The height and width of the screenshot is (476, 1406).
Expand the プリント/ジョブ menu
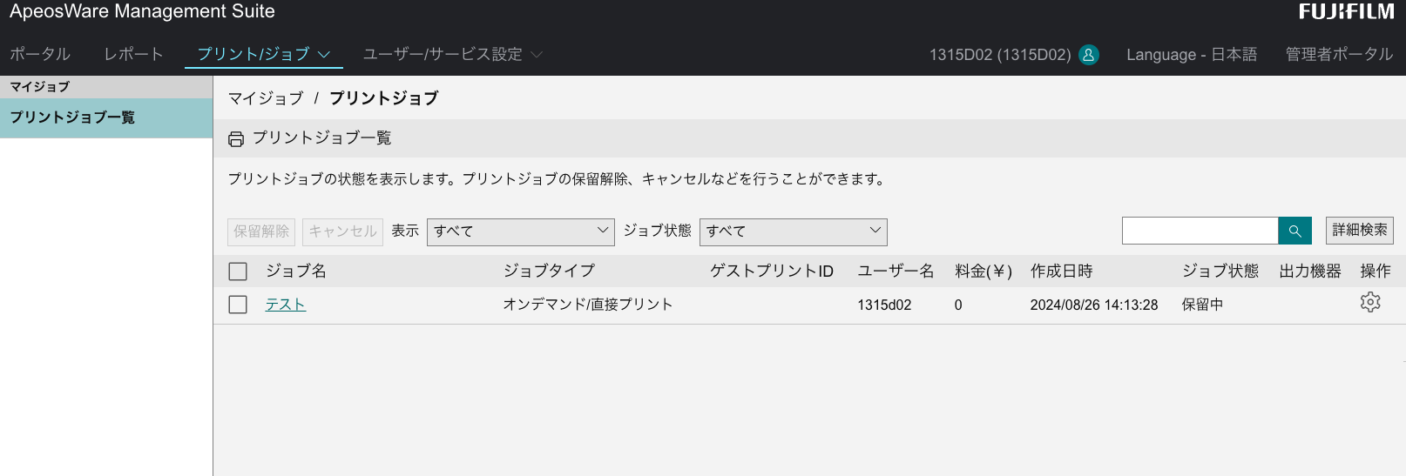[x=263, y=54]
